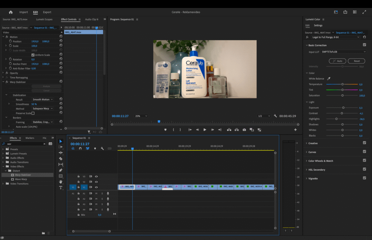This screenshot has width=372, height=240.
Task: Open the Home screen icon
Action: (x=11, y=12)
